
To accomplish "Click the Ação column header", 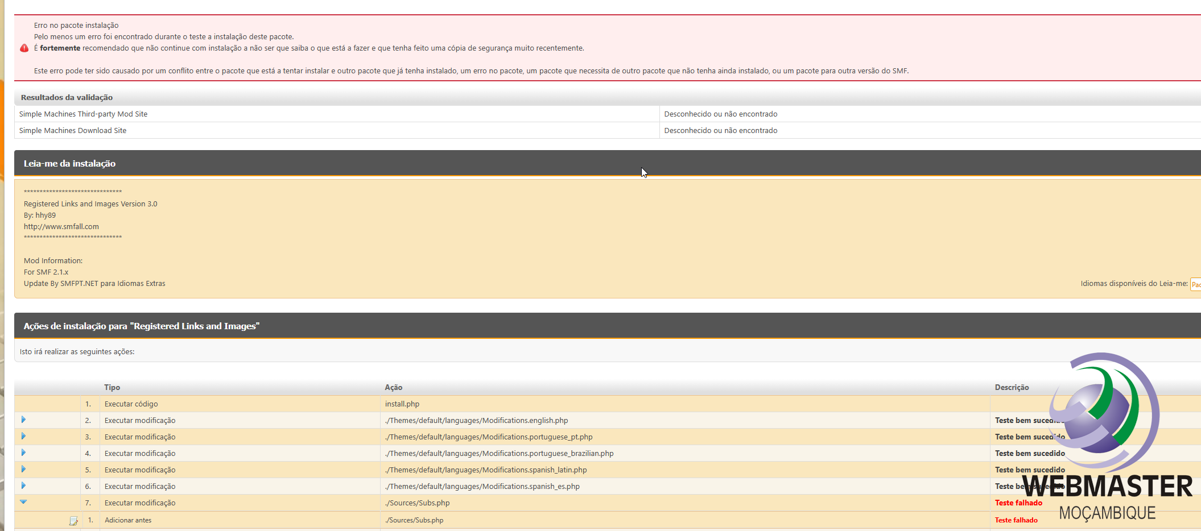I will click(393, 387).
